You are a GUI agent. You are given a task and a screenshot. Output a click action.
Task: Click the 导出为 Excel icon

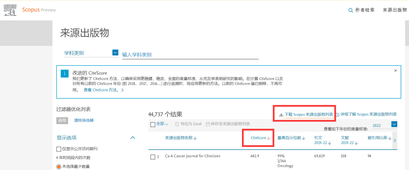point(177,124)
